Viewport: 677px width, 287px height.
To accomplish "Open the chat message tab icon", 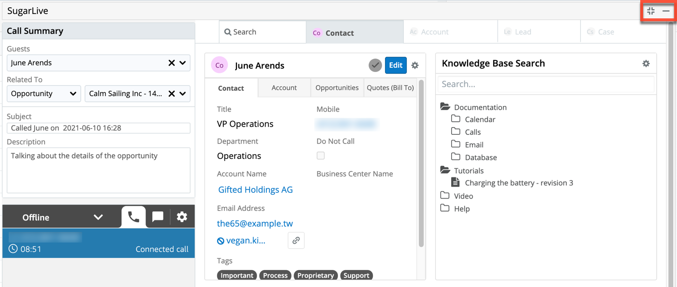I will [158, 217].
